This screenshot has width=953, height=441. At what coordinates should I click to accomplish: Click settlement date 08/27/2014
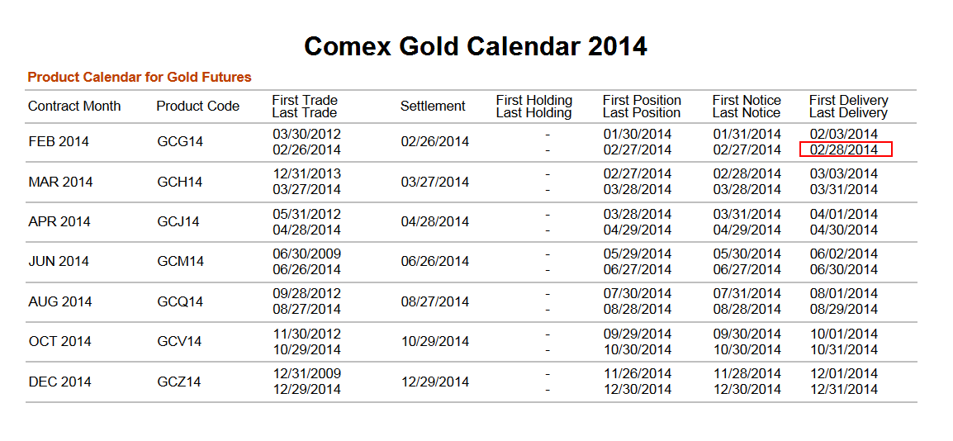pos(434,301)
